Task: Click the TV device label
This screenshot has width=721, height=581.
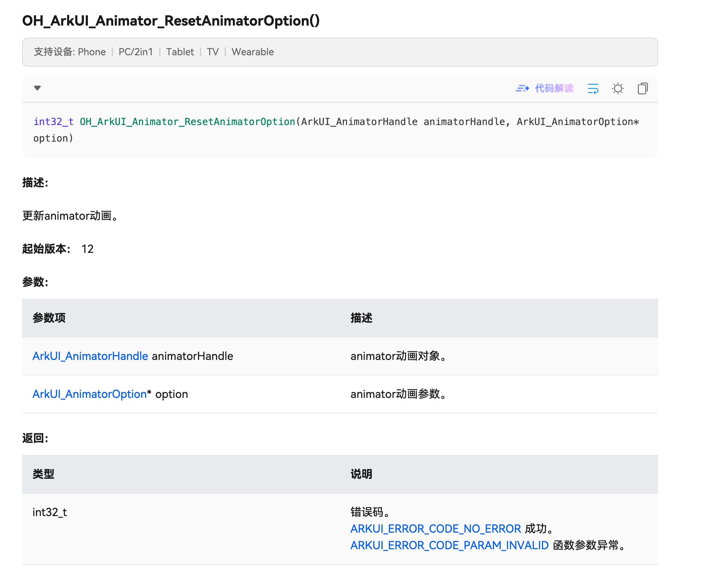Action: [x=213, y=52]
